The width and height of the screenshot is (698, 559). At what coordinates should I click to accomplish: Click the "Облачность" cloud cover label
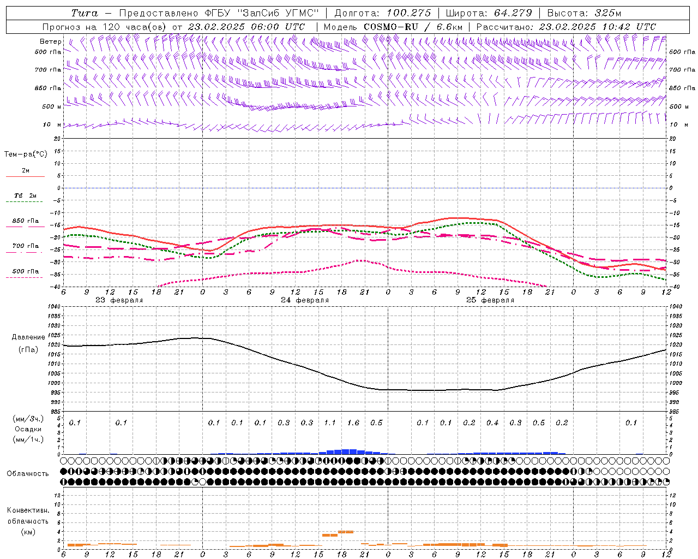click(x=28, y=474)
